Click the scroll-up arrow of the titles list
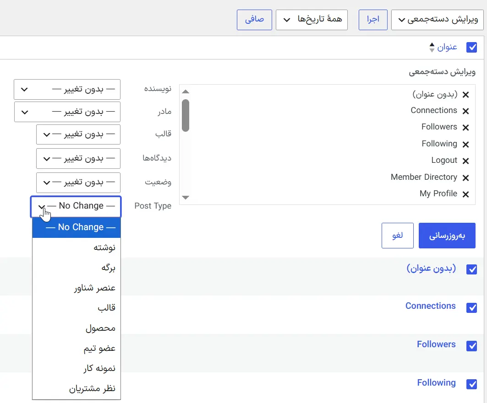This screenshot has height=403, width=487. click(186, 91)
